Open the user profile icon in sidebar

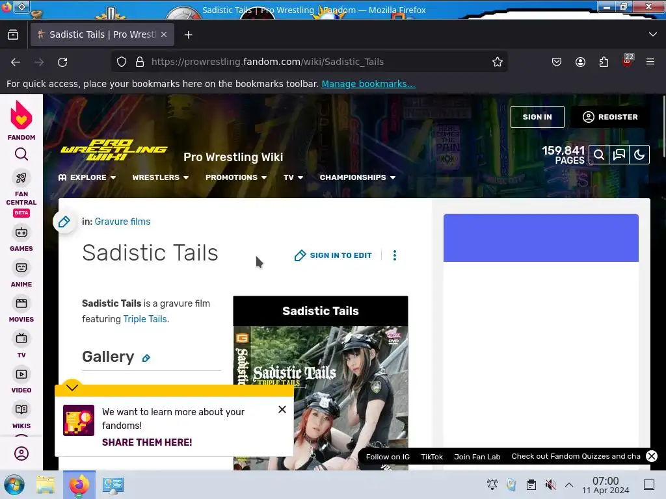[x=21, y=453]
